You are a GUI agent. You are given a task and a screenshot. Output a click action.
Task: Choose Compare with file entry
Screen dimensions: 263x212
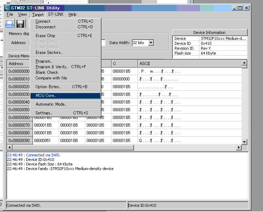point(66,78)
